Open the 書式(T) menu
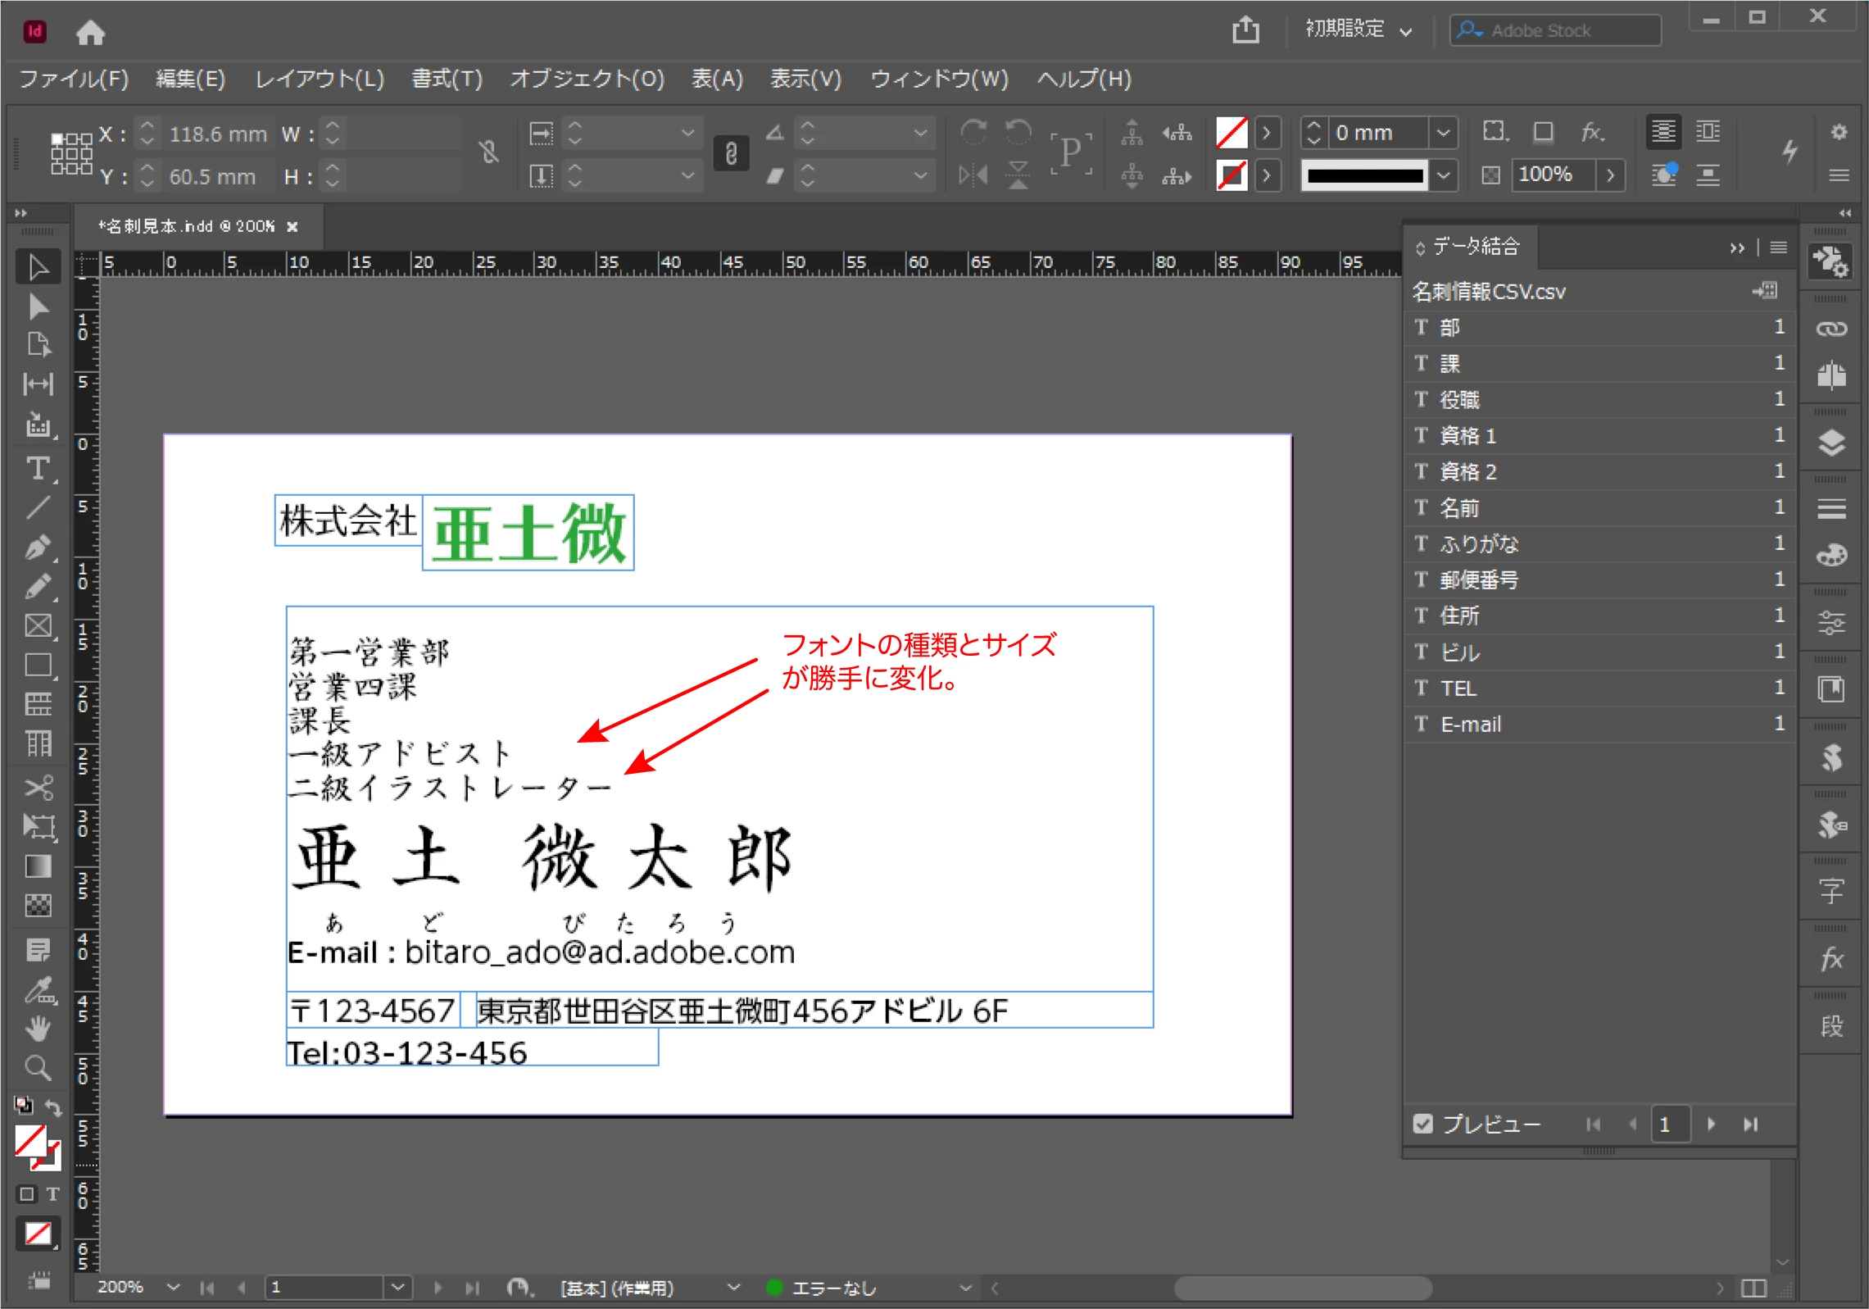 pos(447,79)
